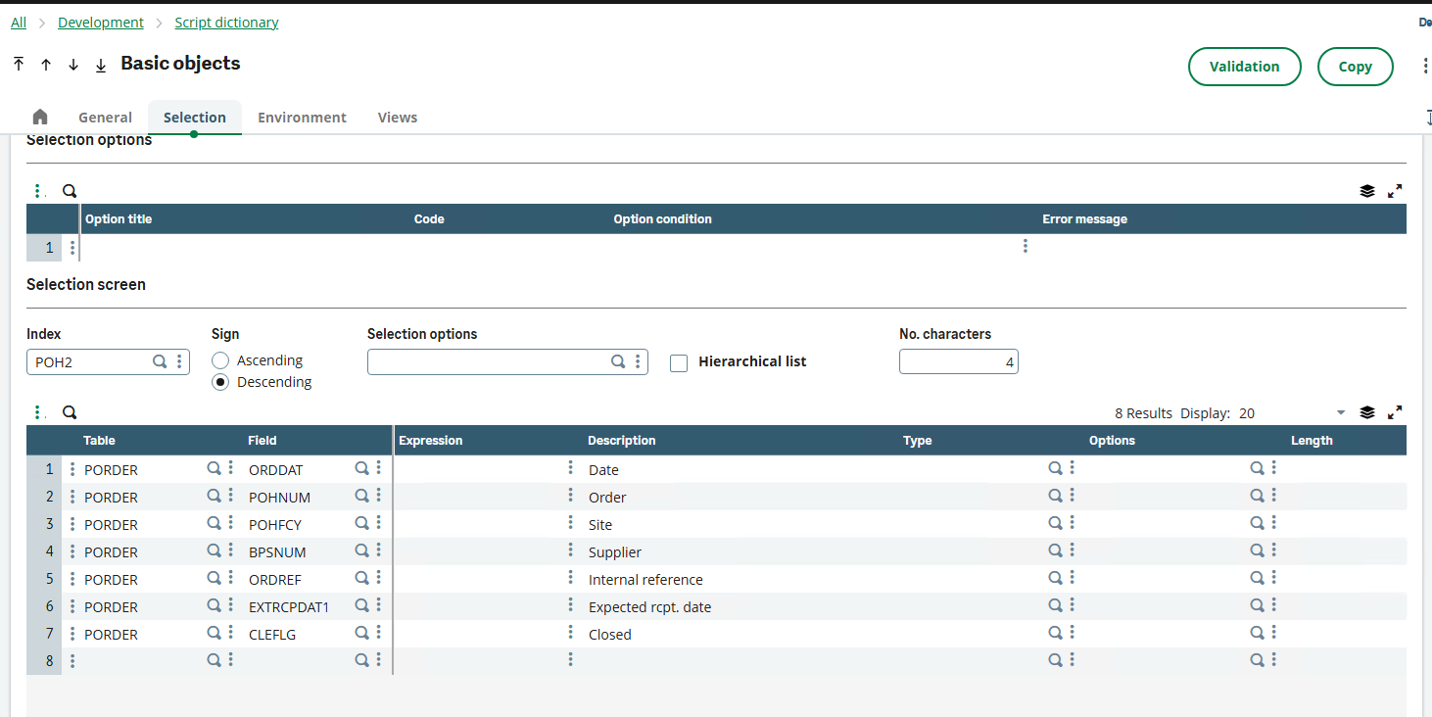
Task: Open the Display count dropdown showing 20
Action: pyautogui.click(x=1340, y=412)
